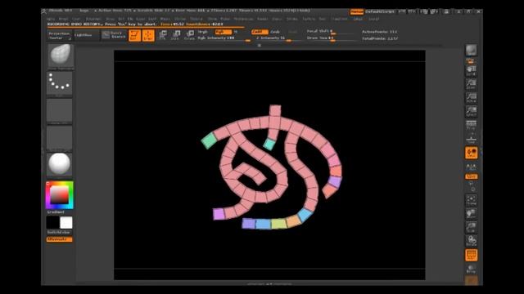Screen dimensions: 524x294
Task: Open the current brush thumbnail picker
Action: [61, 56]
